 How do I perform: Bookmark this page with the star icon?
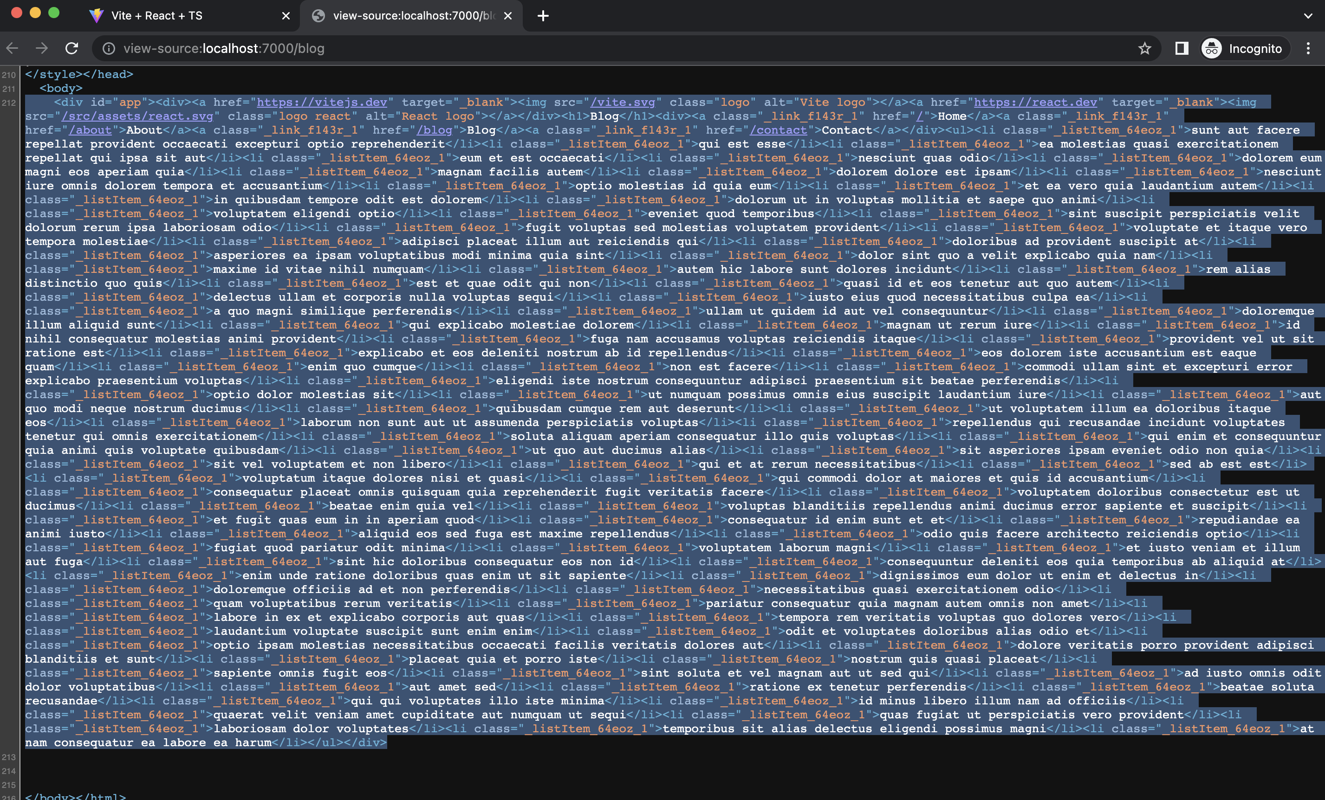pyautogui.click(x=1144, y=48)
